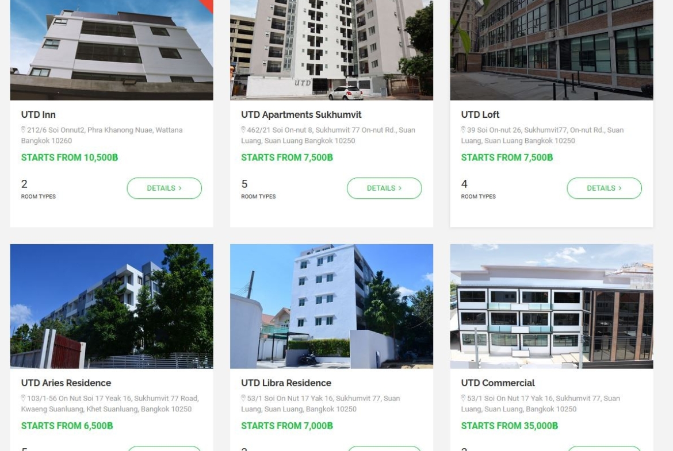This screenshot has height=451, width=673.
Task: Click the map pin icon for UTD Libra Residence
Action: (243, 398)
